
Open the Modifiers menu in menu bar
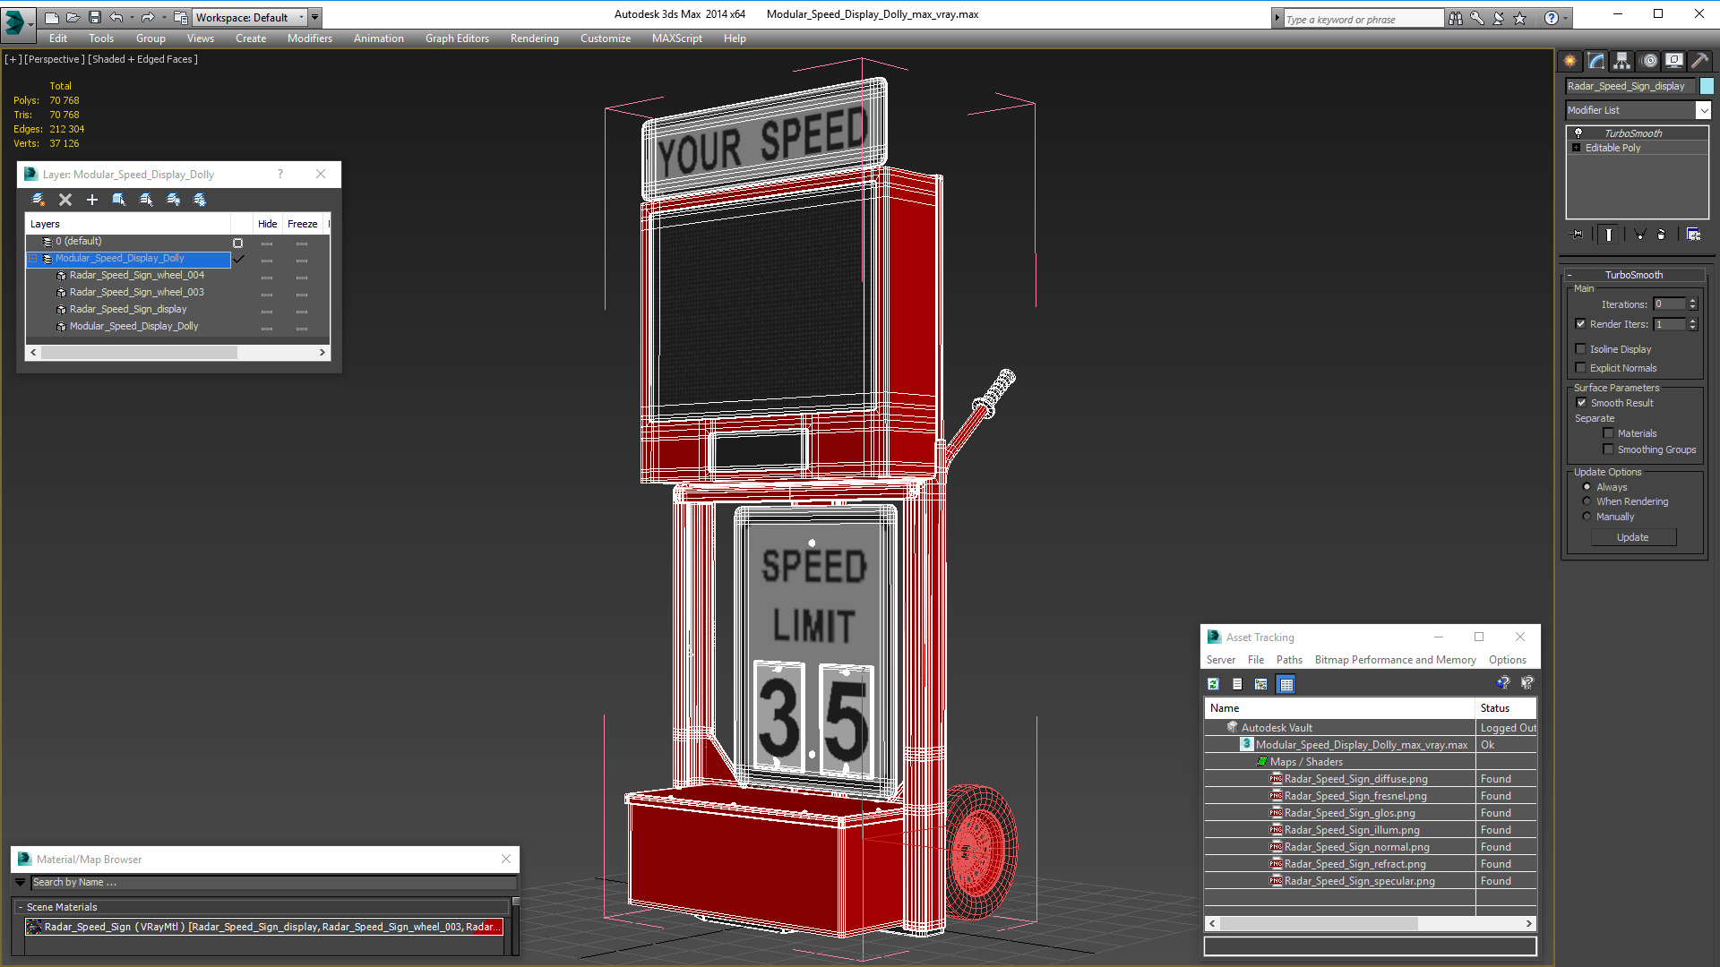[x=308, y=38]
